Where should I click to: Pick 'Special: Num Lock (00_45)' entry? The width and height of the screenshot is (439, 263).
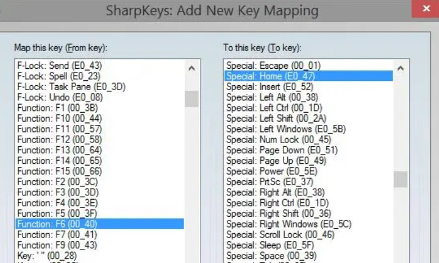(x=309, y=139)
